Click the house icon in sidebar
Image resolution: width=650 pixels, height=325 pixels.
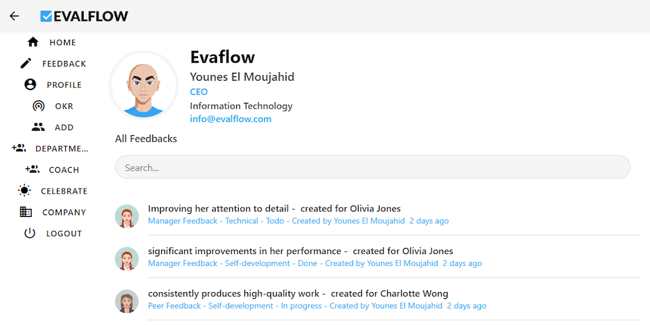[34, 42]
